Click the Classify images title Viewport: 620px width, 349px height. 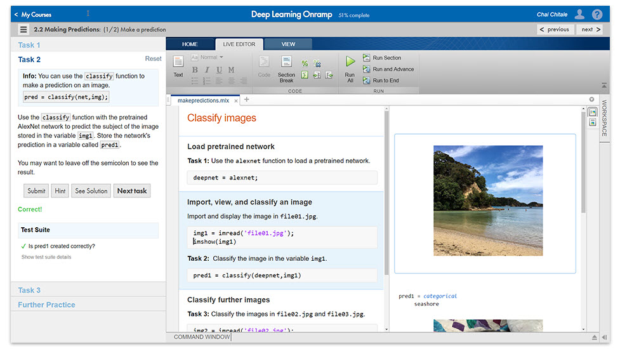(221, 118)
